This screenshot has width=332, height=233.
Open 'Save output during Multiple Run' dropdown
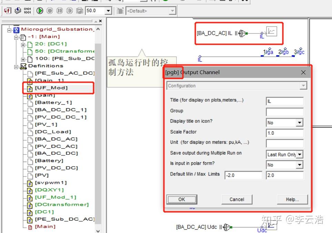point(299,155)
